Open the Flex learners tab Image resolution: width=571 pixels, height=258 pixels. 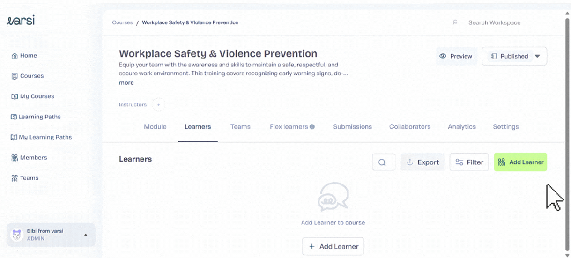289,126
